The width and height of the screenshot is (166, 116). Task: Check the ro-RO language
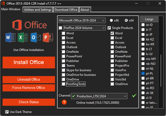(x=143, y=88)
